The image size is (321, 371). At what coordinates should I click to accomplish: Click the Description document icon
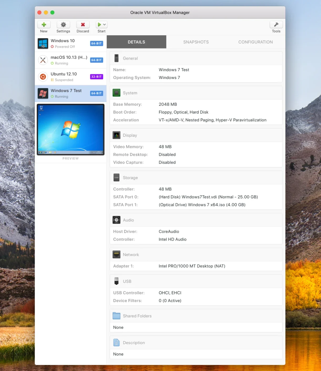(x=116, y=342)
